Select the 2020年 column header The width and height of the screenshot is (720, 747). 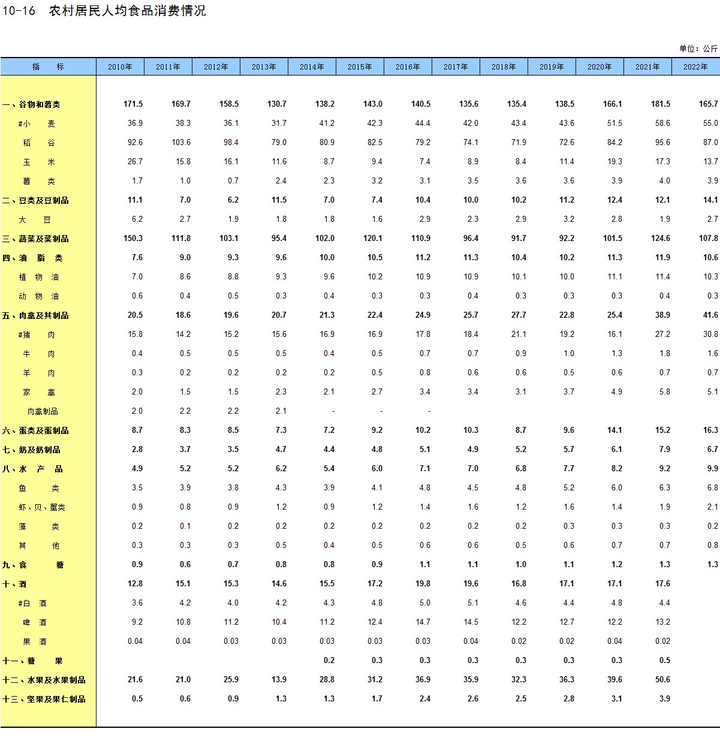[x=600, y=67]
